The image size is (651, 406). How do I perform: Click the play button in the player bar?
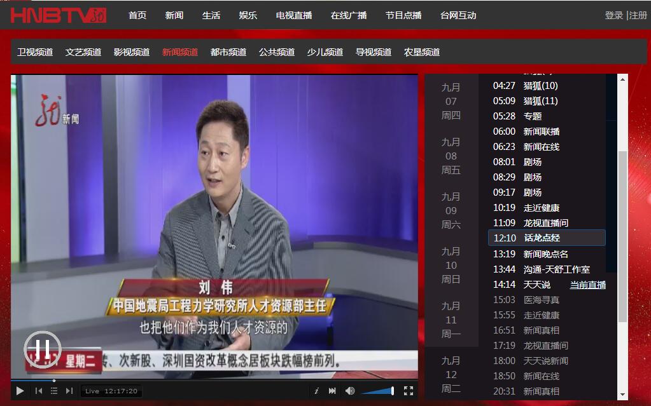coord(20,391)
